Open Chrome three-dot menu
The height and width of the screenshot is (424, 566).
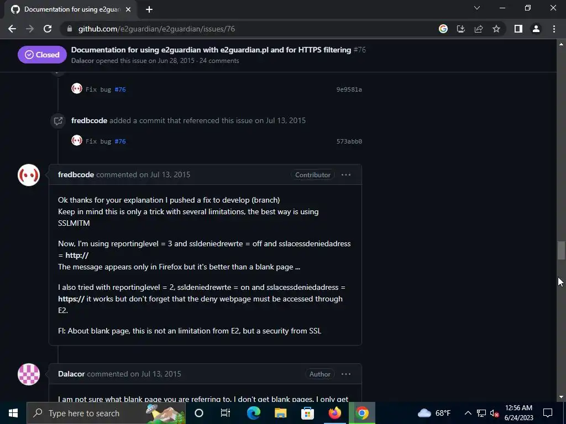click(x=554, y=29)
